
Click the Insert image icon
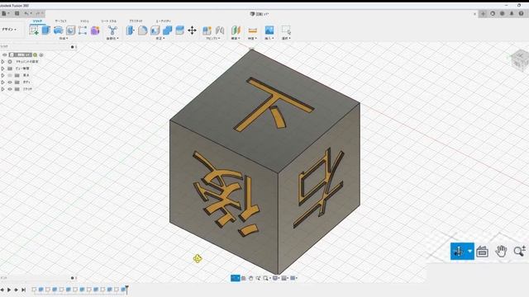tap(269, 31)
